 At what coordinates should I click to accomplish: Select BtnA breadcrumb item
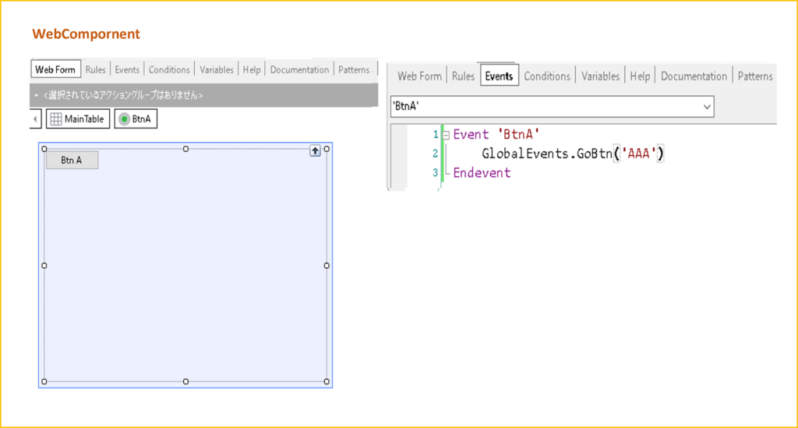pos(136,118)
